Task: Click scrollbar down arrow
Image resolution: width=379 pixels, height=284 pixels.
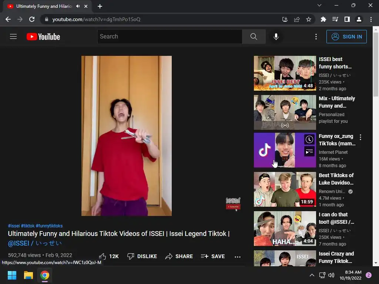Action: [376, 263]
